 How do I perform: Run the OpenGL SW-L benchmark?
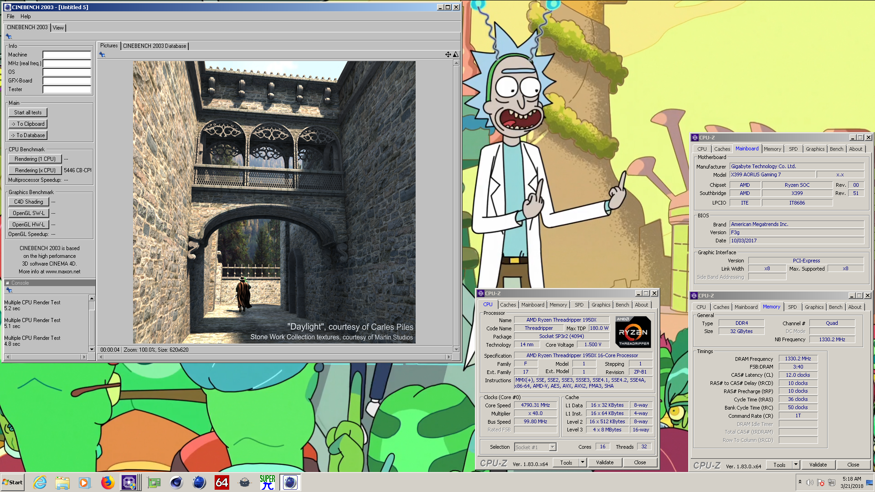[29, 213]
